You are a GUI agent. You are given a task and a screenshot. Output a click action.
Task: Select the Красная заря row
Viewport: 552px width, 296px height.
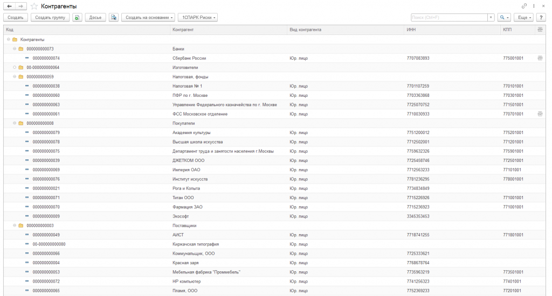point(274,263)
